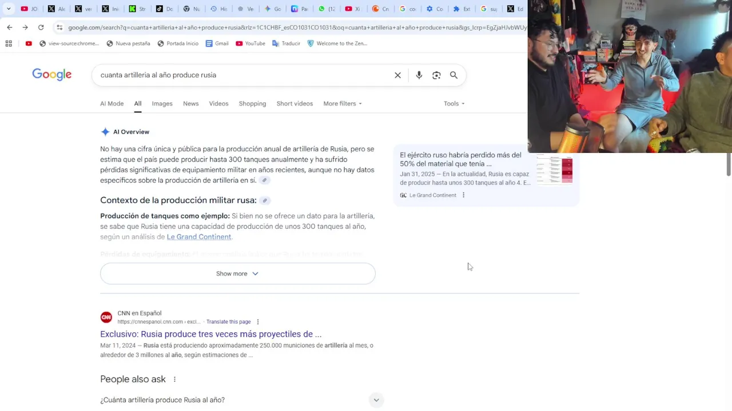Open the tab search dropdown arrow

(9, 9)
